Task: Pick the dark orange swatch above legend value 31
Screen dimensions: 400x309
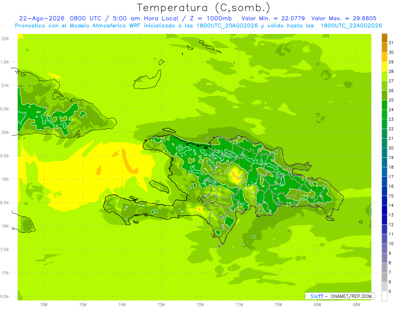Action: [x=384, y=38]
